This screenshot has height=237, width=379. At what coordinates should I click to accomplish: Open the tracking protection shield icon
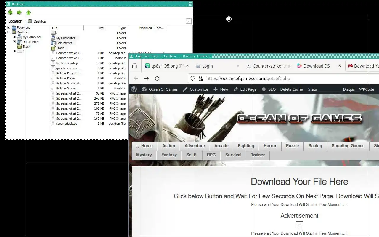193,79
